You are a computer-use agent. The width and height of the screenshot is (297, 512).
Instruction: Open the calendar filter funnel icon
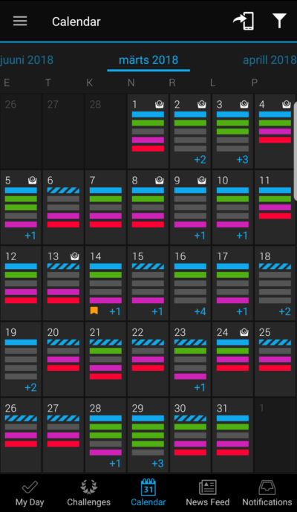pos(279,21)
